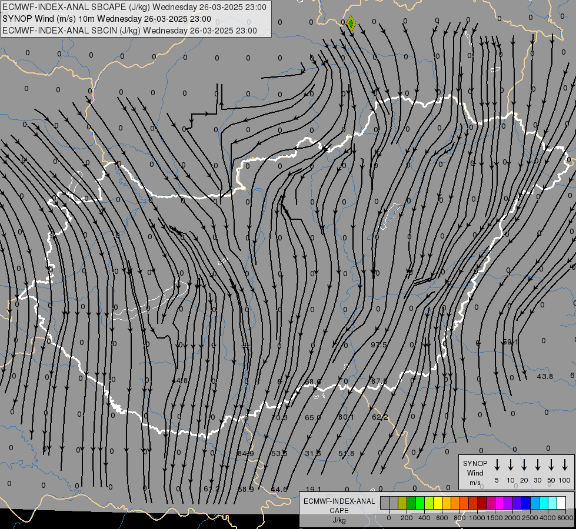
Task: Click the 50 m/s wind arrow in legend
Action: (x=551, y=465)
